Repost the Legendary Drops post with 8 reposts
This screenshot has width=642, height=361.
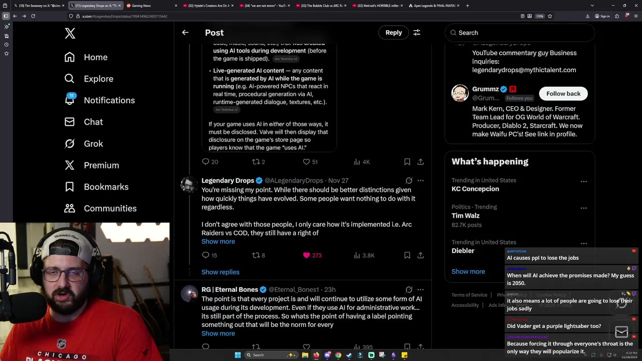pos(256,255)
